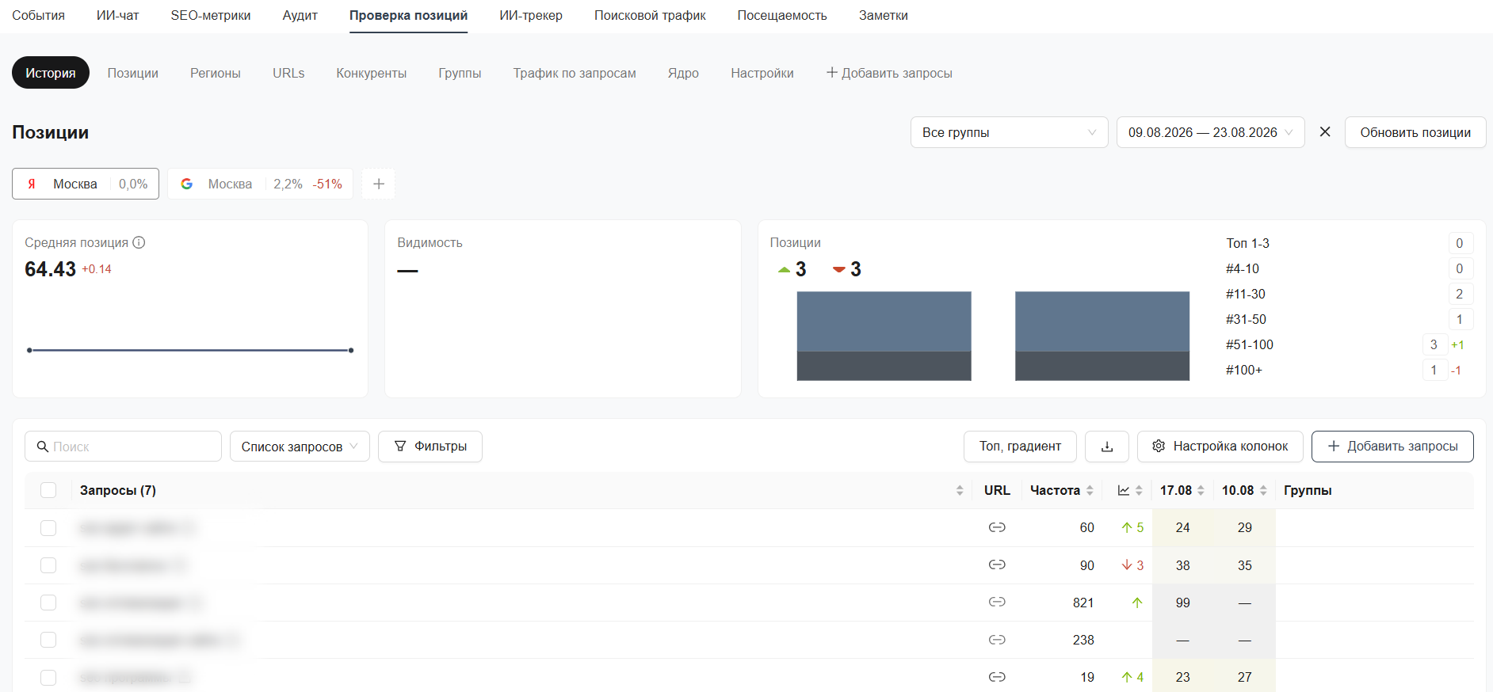Select the Google Москва 2,2% engine tab
1493x692 pixels.
[261, 184]
